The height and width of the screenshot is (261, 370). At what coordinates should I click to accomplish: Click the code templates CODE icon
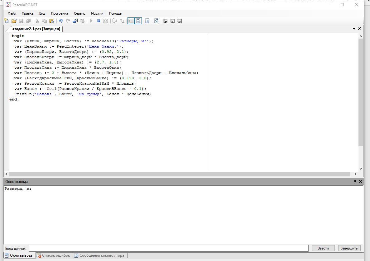point(156,21)
